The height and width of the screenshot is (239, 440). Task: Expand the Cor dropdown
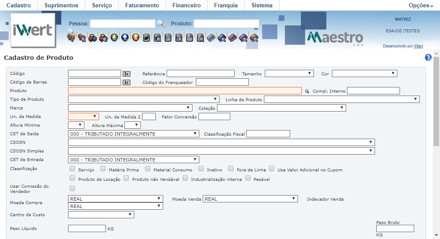(365, 74)
